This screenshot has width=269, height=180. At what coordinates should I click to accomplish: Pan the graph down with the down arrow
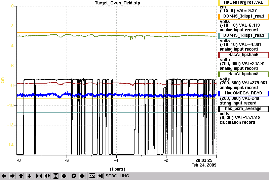coord(29,176)
